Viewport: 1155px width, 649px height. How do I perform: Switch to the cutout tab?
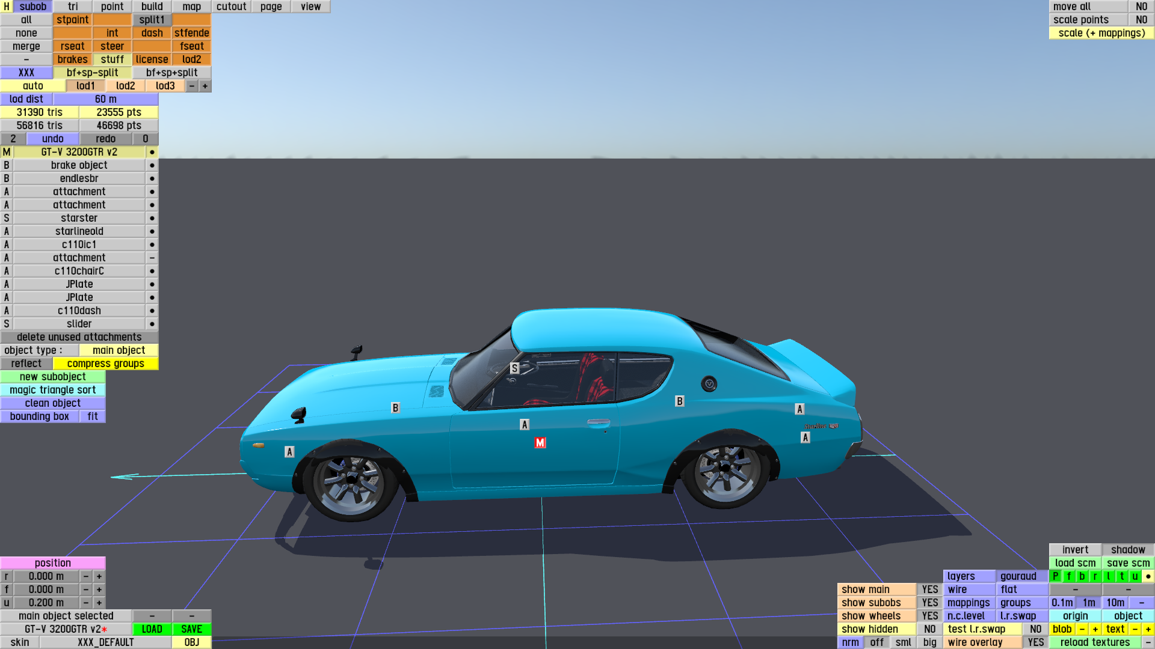tap(231, 7)
